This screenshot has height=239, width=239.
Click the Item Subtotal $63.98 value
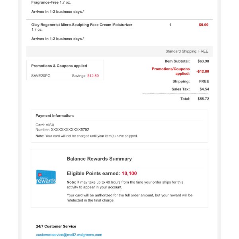point(203,61)
